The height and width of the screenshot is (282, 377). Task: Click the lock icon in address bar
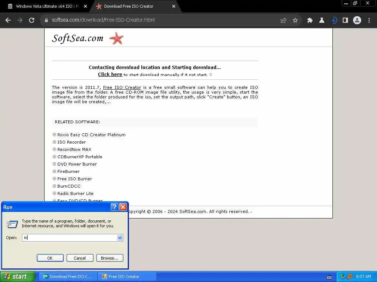coord(46,20)
